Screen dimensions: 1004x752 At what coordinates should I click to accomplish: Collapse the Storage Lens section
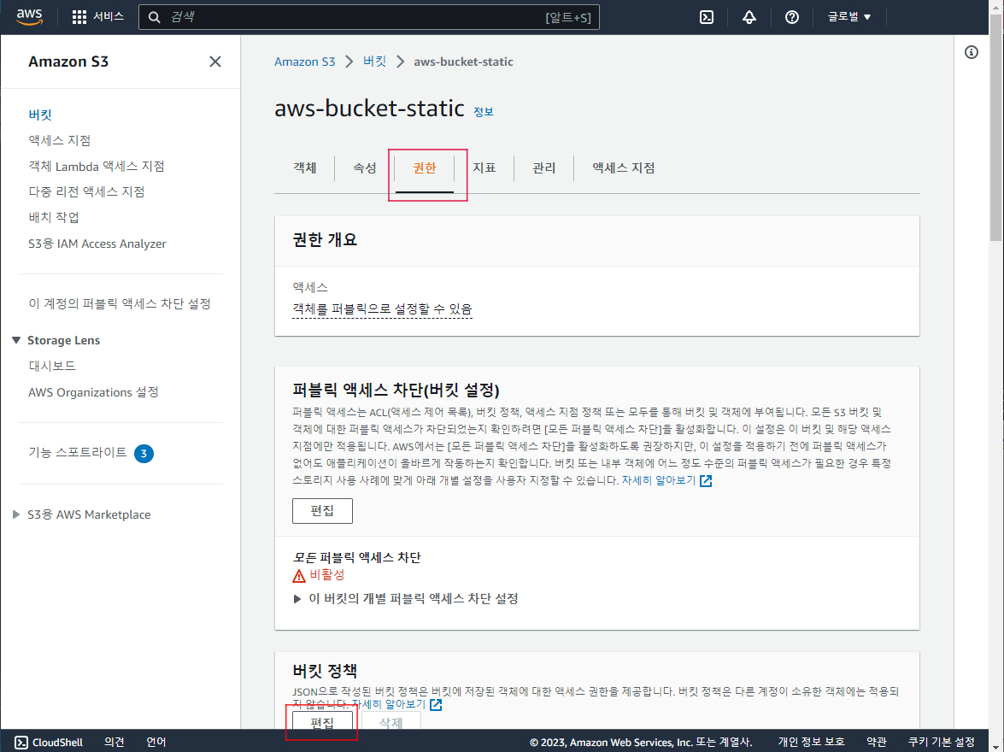(16, 340)
